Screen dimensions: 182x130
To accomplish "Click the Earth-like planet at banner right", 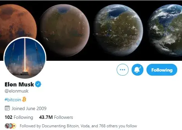I will pyautogui.click(x=165, y=30).
